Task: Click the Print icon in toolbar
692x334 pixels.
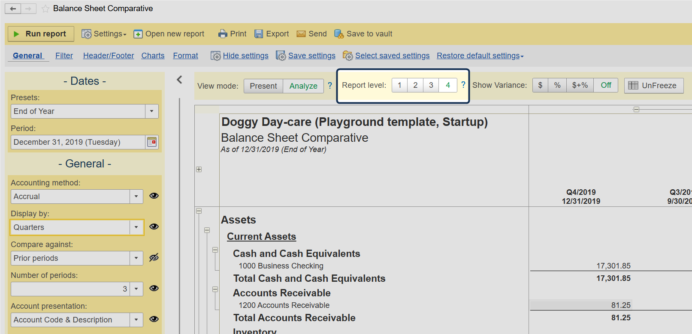Action: (223, 34)
